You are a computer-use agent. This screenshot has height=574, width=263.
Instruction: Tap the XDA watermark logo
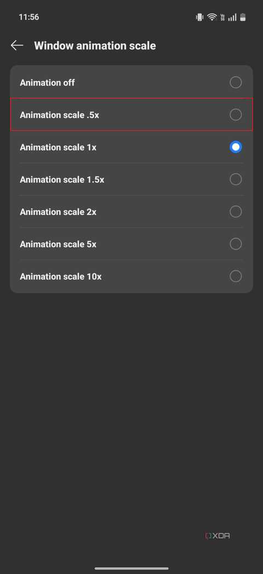coord(218,536)
